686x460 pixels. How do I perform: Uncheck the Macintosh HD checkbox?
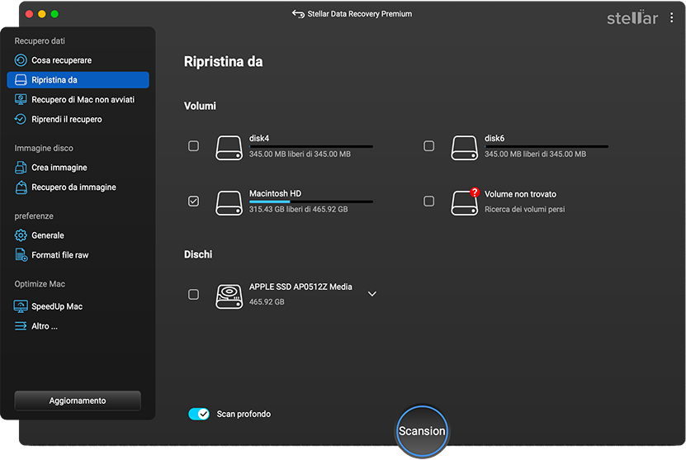coord(193,201)
